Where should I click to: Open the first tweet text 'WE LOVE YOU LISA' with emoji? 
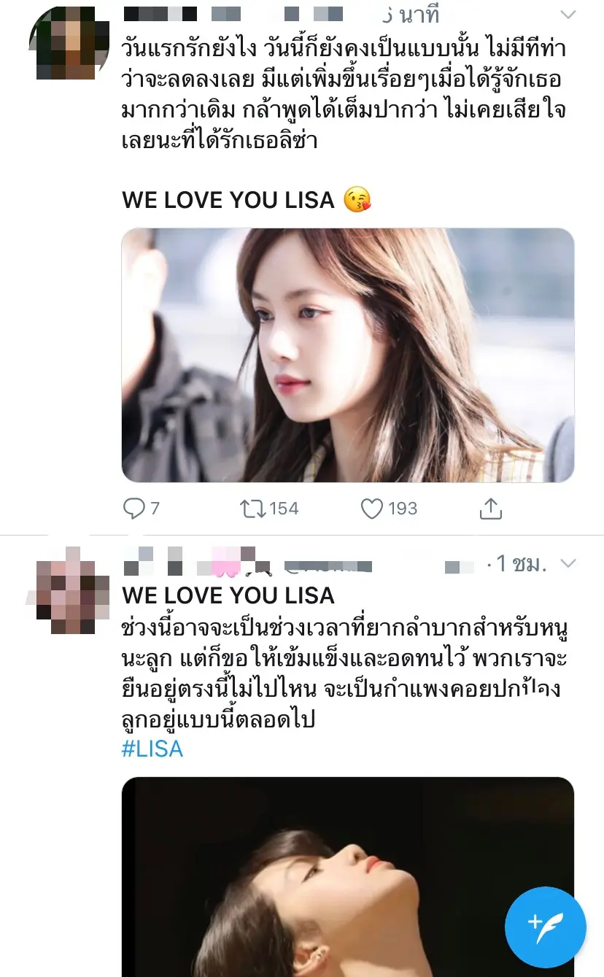click(x=247, y=200)
